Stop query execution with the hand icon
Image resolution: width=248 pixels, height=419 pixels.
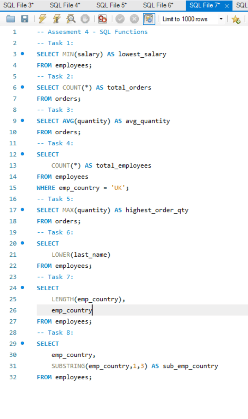point(85,19)
